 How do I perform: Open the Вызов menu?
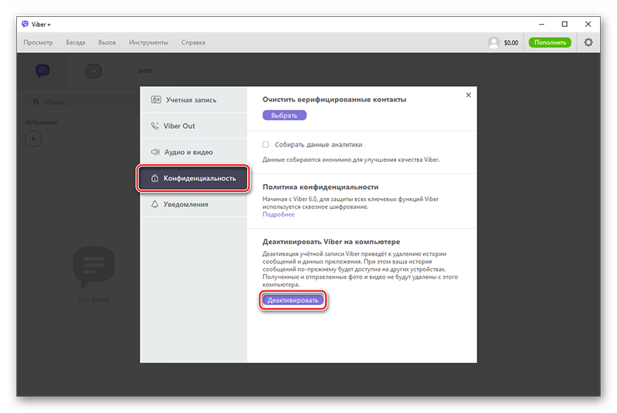coord(107,42)
